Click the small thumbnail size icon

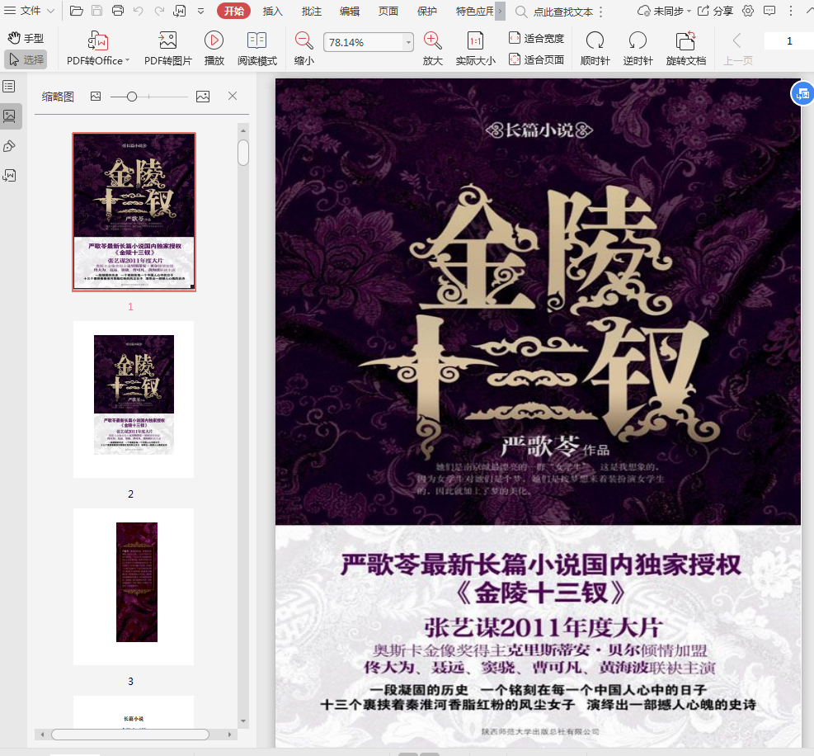tap(96, 96)
